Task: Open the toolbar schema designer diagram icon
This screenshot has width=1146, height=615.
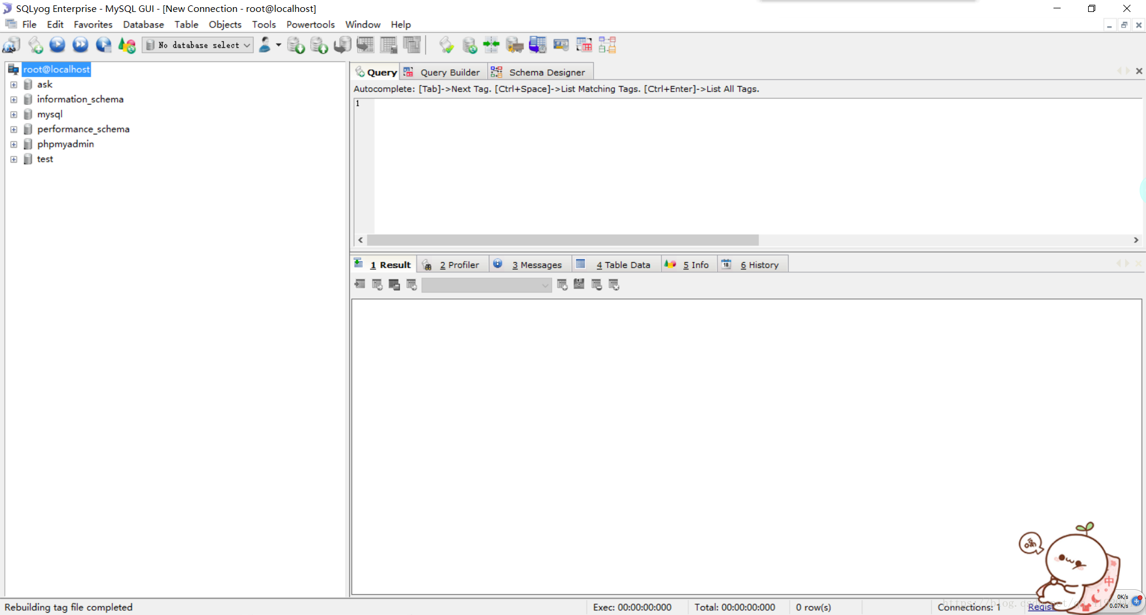Action: click(608, 45)
